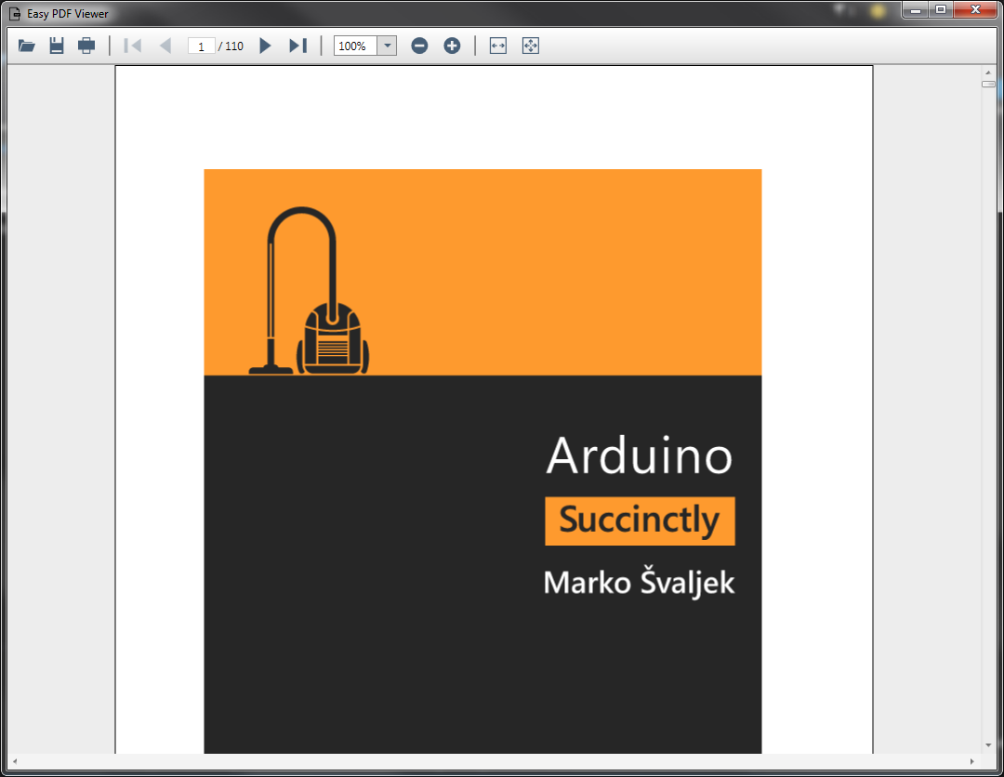Zoom in with the plus button
This screenshot has height=777, width=1004.
452,46
